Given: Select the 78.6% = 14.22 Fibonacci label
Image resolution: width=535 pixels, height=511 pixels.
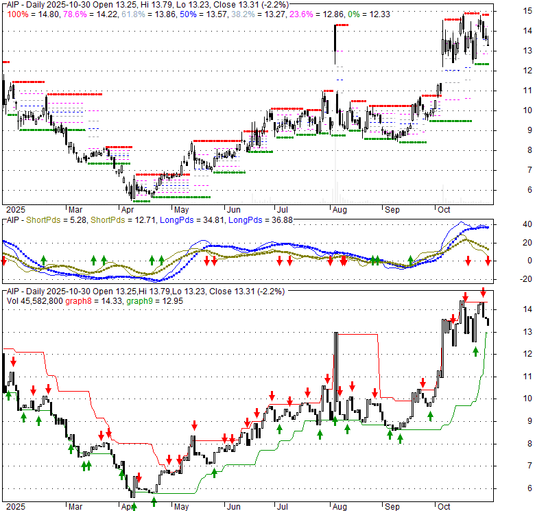Looking at the screenshot, I should click(90, 14).
